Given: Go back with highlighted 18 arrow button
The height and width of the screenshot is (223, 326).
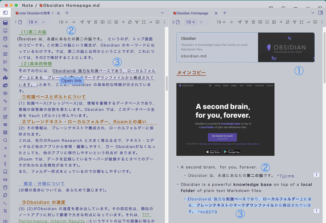Looking at the screenshot, I should [x=33, y=22].
